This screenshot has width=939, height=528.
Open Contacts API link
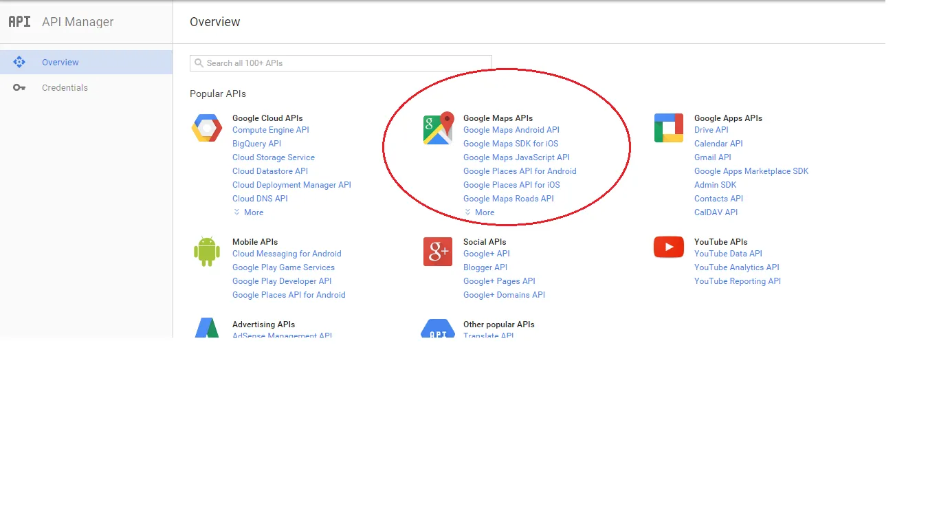pos(718,199)
